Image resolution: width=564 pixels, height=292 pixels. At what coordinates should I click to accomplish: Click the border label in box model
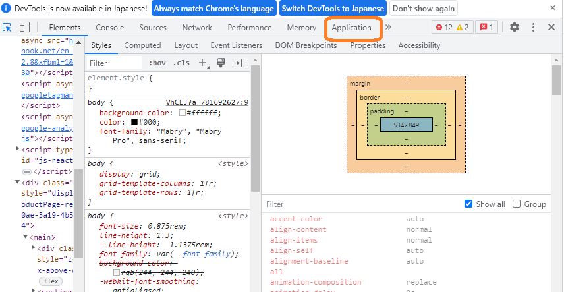[x=370, y=97]
